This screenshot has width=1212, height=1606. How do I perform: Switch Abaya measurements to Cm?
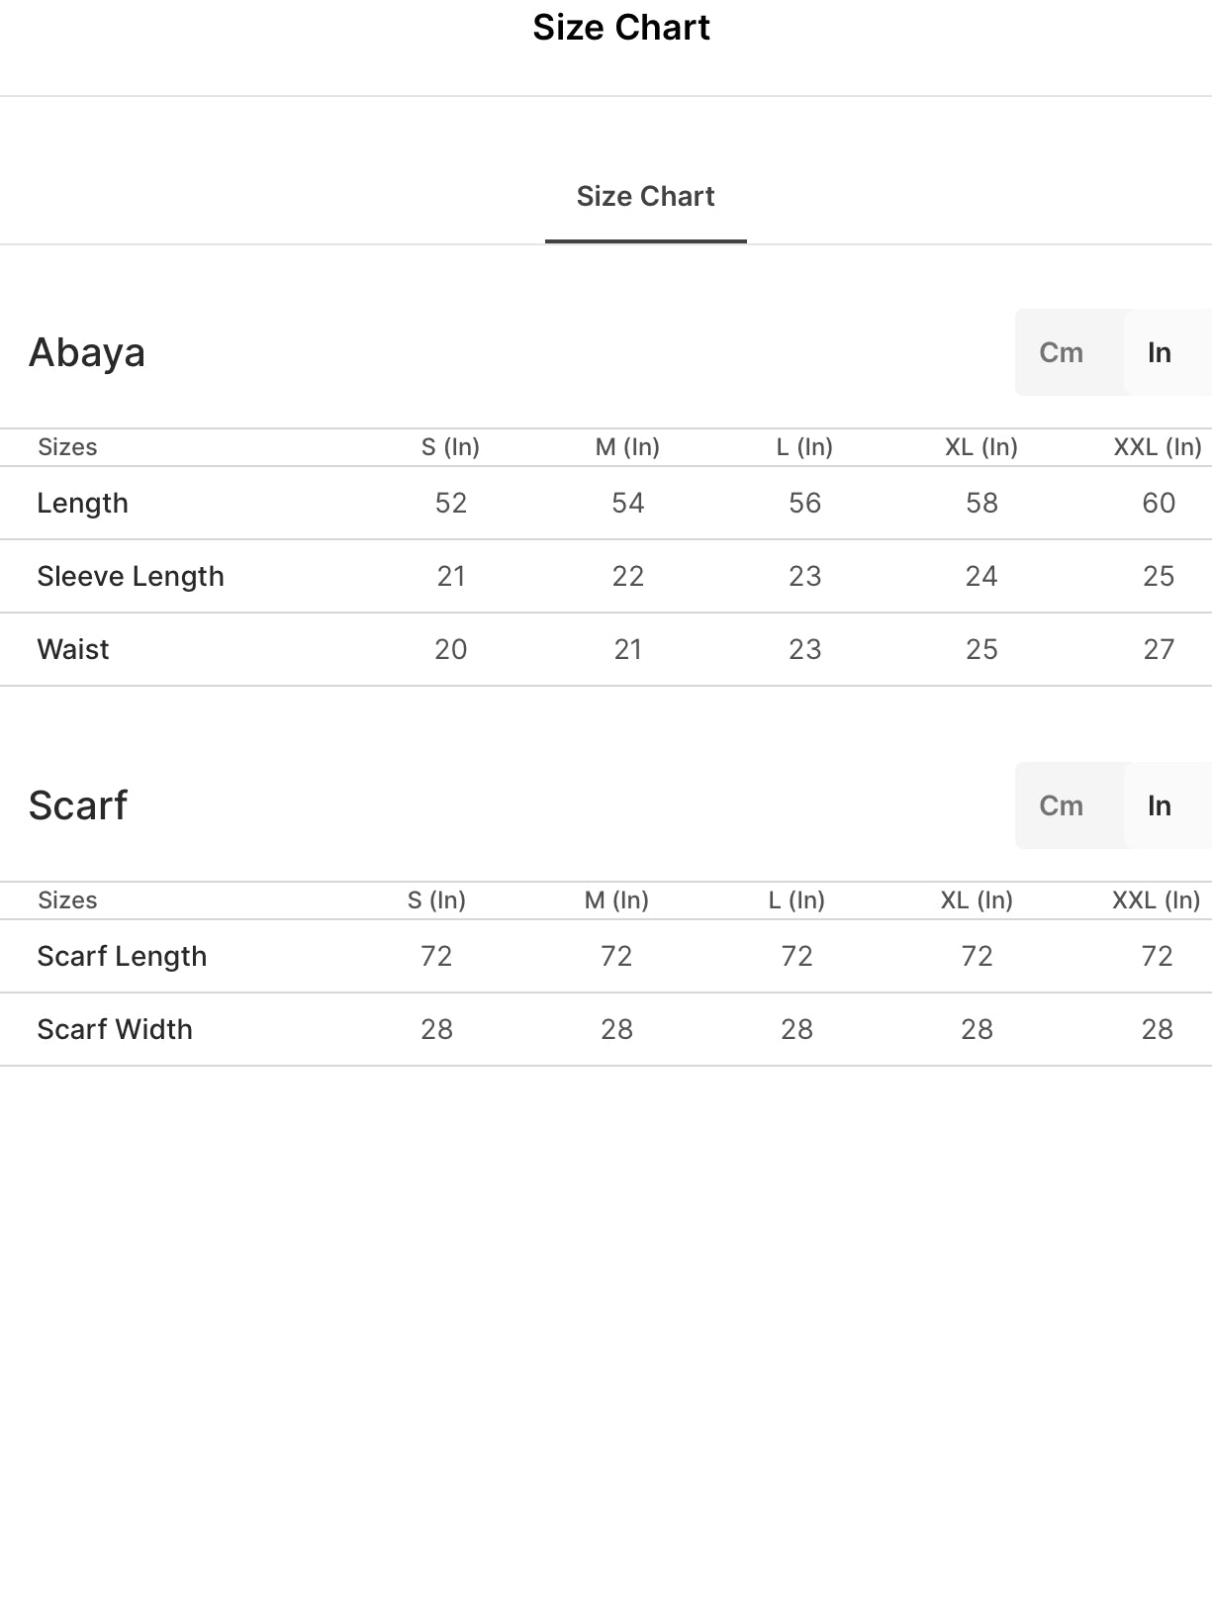(x=1061, y=352)
